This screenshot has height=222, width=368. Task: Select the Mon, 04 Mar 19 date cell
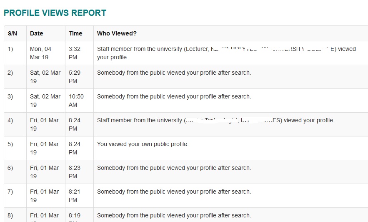(40, 53)
